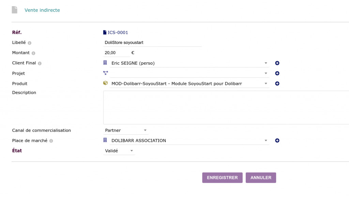This screenshot has height=198, width=349.
Task: Focus the Libellé text field
Action: click(x=152, y=43)
